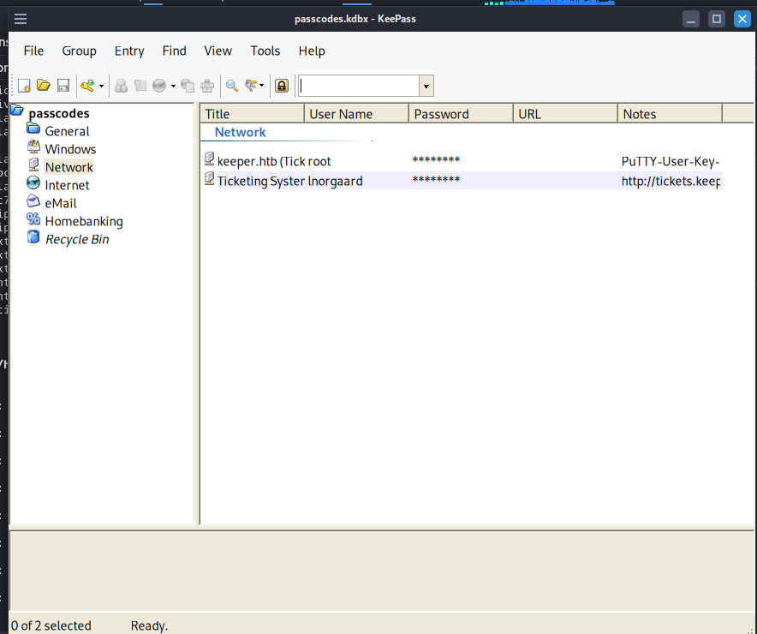The width and height of the screenshot is (757, 634).
Task: Open the Find menu
Action: pos(175,51)
